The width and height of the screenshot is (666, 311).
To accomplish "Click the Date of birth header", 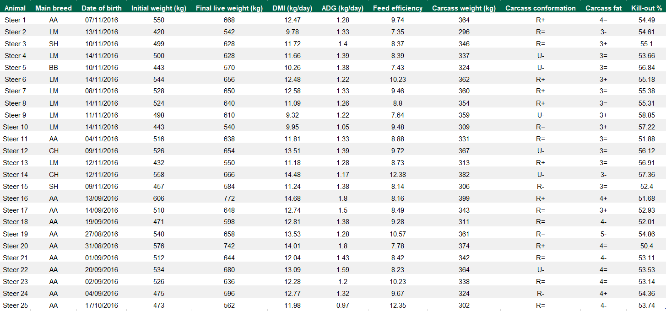I will (102, 8).
